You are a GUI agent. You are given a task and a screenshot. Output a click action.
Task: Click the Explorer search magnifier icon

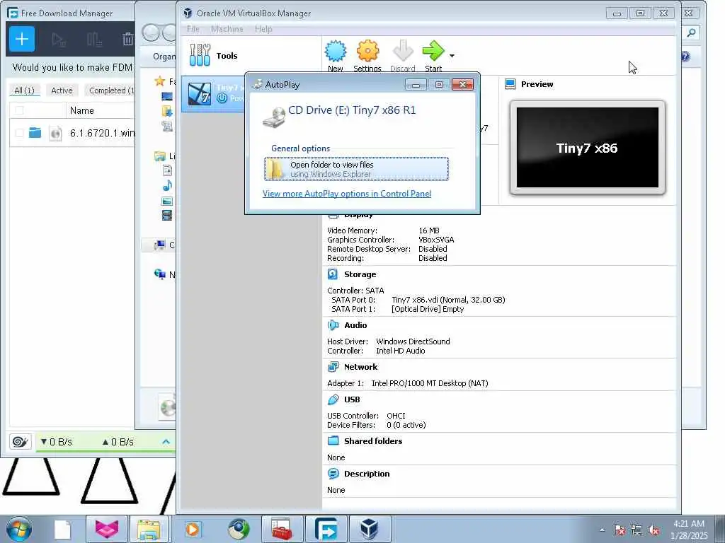pos(691,33)
